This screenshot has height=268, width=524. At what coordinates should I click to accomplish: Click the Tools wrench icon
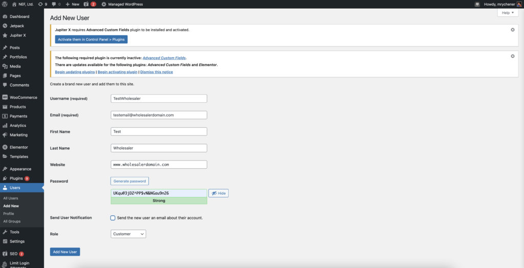click(x=5, y=232)
